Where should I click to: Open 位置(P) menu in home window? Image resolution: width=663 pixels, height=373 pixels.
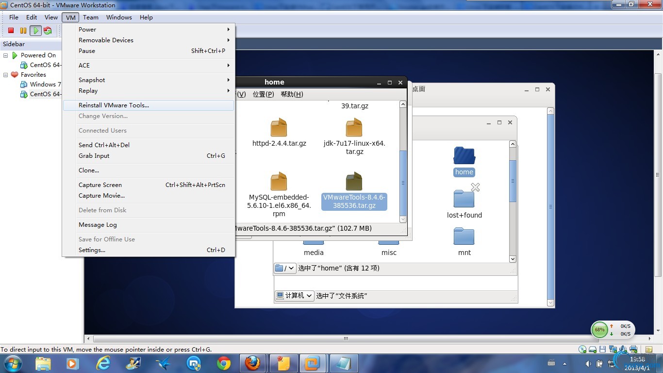point(263,94)
